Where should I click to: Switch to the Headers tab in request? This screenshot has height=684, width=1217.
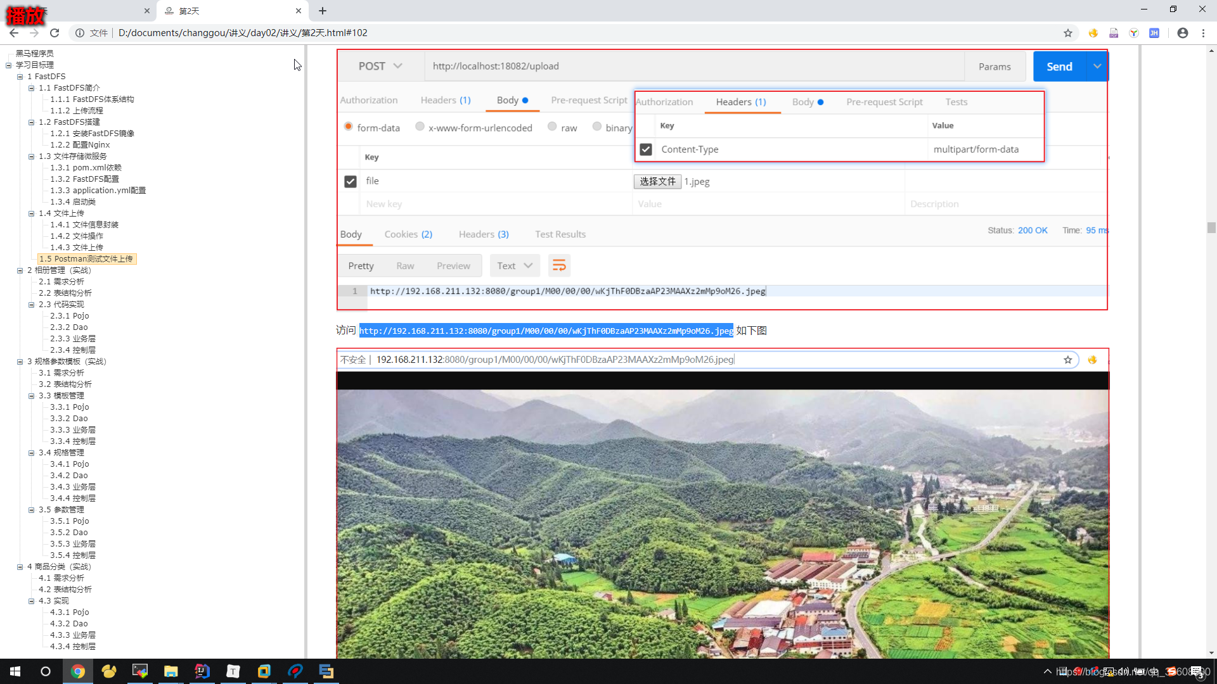click(446, 101)
